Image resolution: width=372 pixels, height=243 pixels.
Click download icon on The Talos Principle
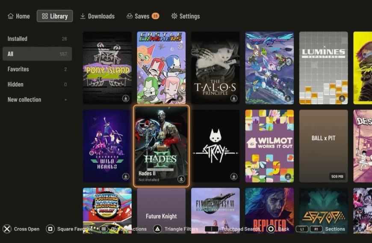pyautogui.click(x=234, y=98)
